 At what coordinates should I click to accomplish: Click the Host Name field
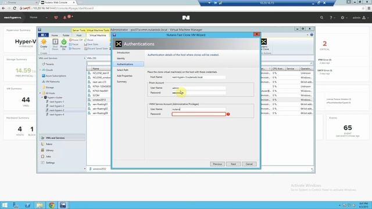[x=199, y=77]
